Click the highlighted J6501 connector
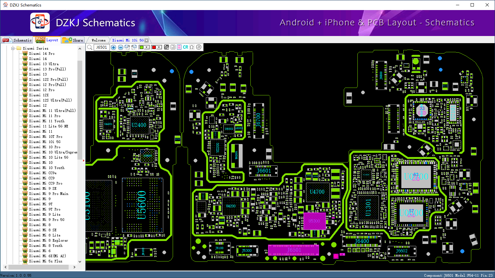The height and width of the screenshot is (278, 495). pos(293,250)
